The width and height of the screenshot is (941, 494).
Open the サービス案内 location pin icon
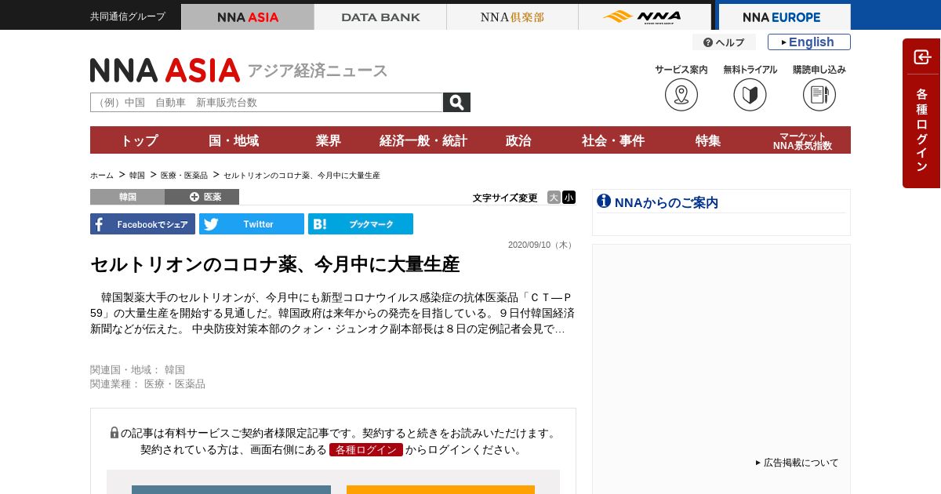tap(681, 95)
